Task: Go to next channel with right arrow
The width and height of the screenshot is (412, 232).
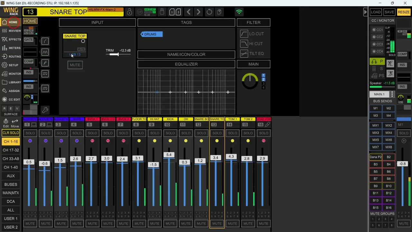Action: pos(199,12)
